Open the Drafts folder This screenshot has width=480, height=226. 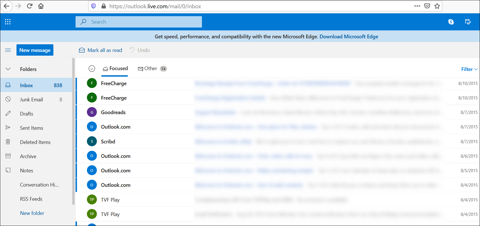tap(36, 114)
